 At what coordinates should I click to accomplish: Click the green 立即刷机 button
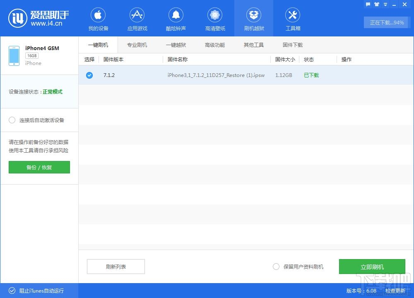pos(372,267)
